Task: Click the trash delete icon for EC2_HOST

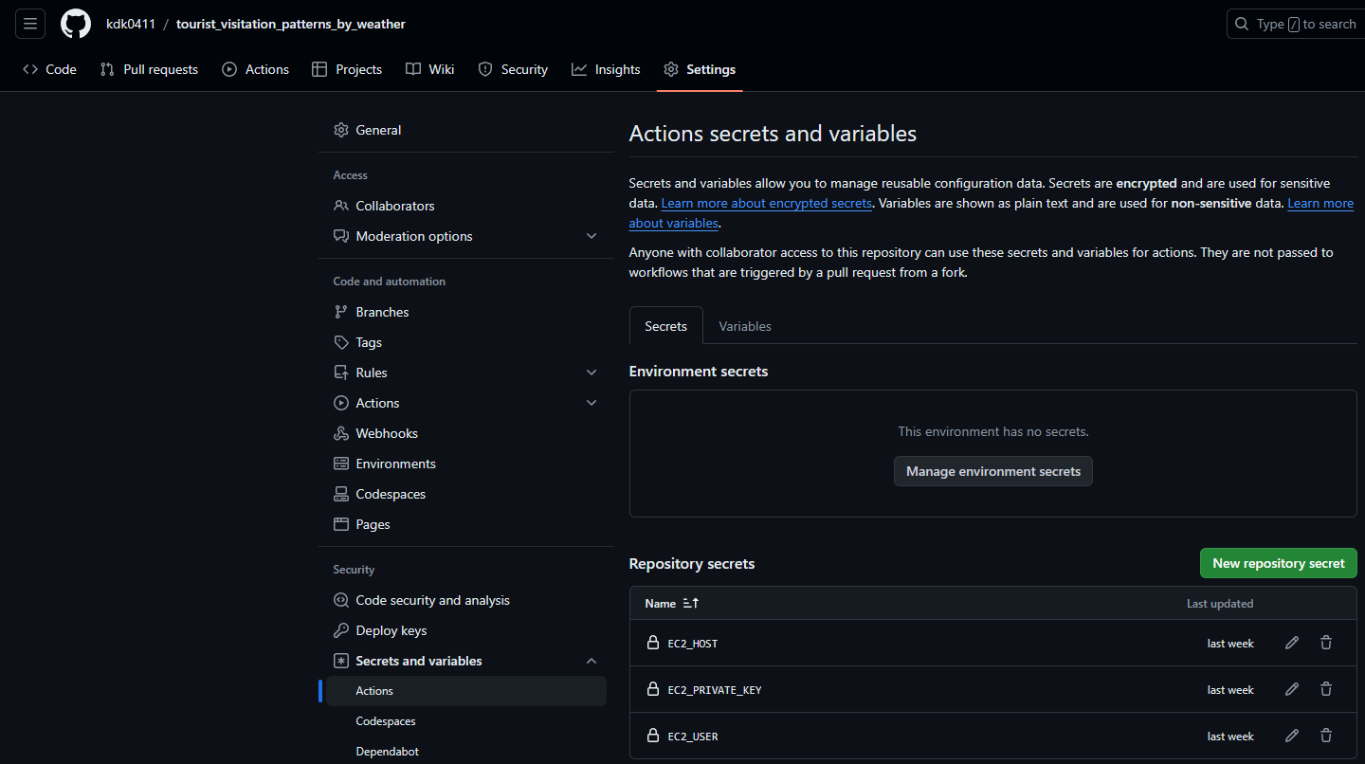Action: click(x=1326, y=643)
